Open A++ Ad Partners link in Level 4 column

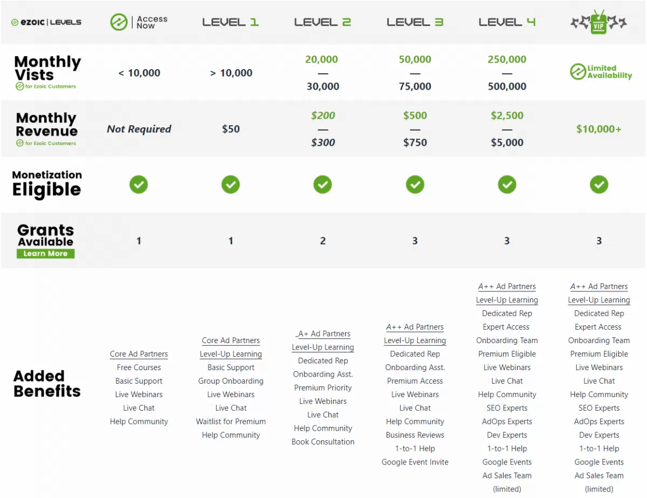(x=507, y=287)
